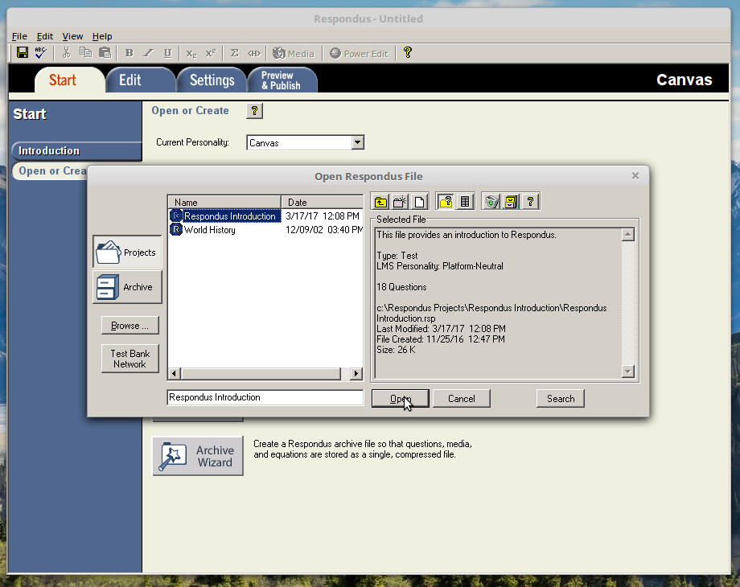
Task: Toggle Bold formatting in toolbar
Action: pos(129,53)
